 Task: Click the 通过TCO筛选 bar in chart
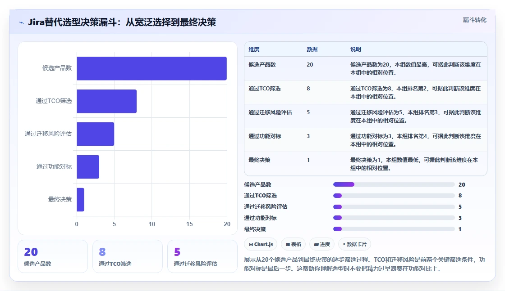pyautogui.click(x=106, y=101)
